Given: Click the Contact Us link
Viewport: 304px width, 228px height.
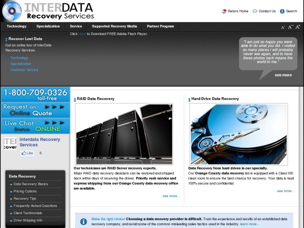Looking at the screenshot, I should pos(267,11).
